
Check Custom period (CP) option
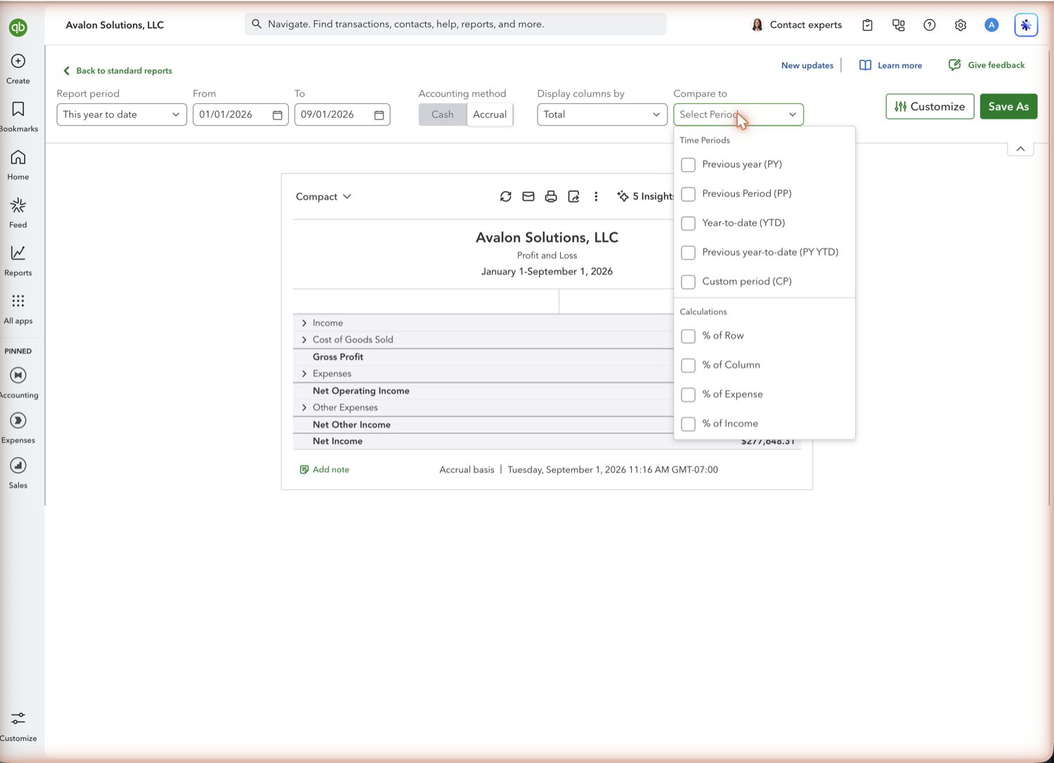[x=688, y=282]
